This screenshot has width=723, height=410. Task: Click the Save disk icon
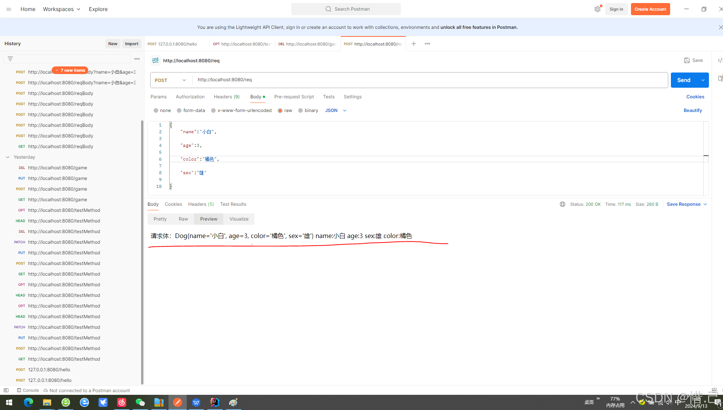pyautogui.click(x=687, y=60)
